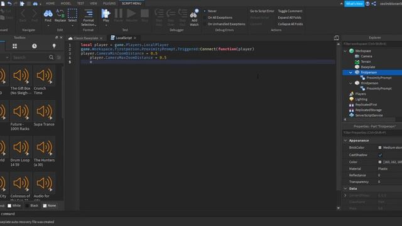Open the Find dropdown arrow
The height and width of the screenshot is (226, 402).
48,25
